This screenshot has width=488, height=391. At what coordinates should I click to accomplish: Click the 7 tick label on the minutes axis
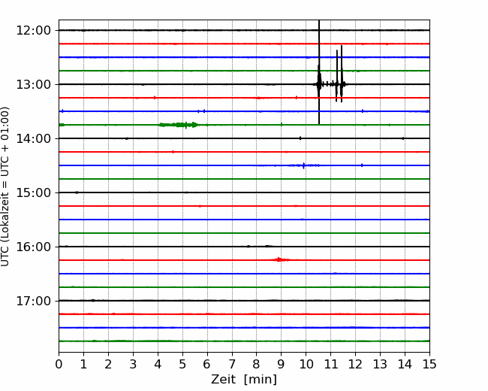pos(231,365)
